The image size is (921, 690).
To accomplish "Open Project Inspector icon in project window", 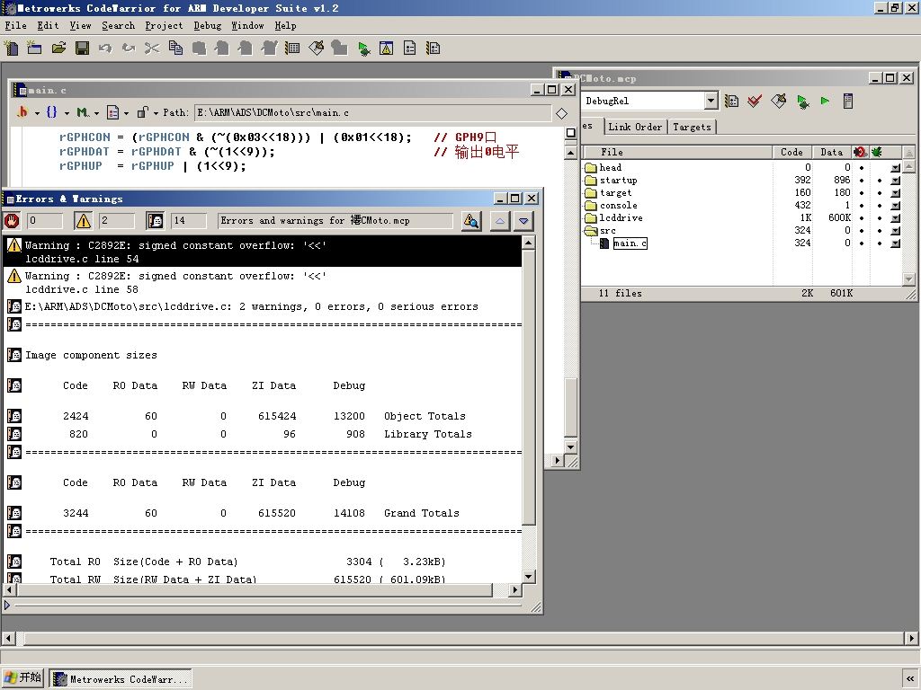I will point(847,101).
